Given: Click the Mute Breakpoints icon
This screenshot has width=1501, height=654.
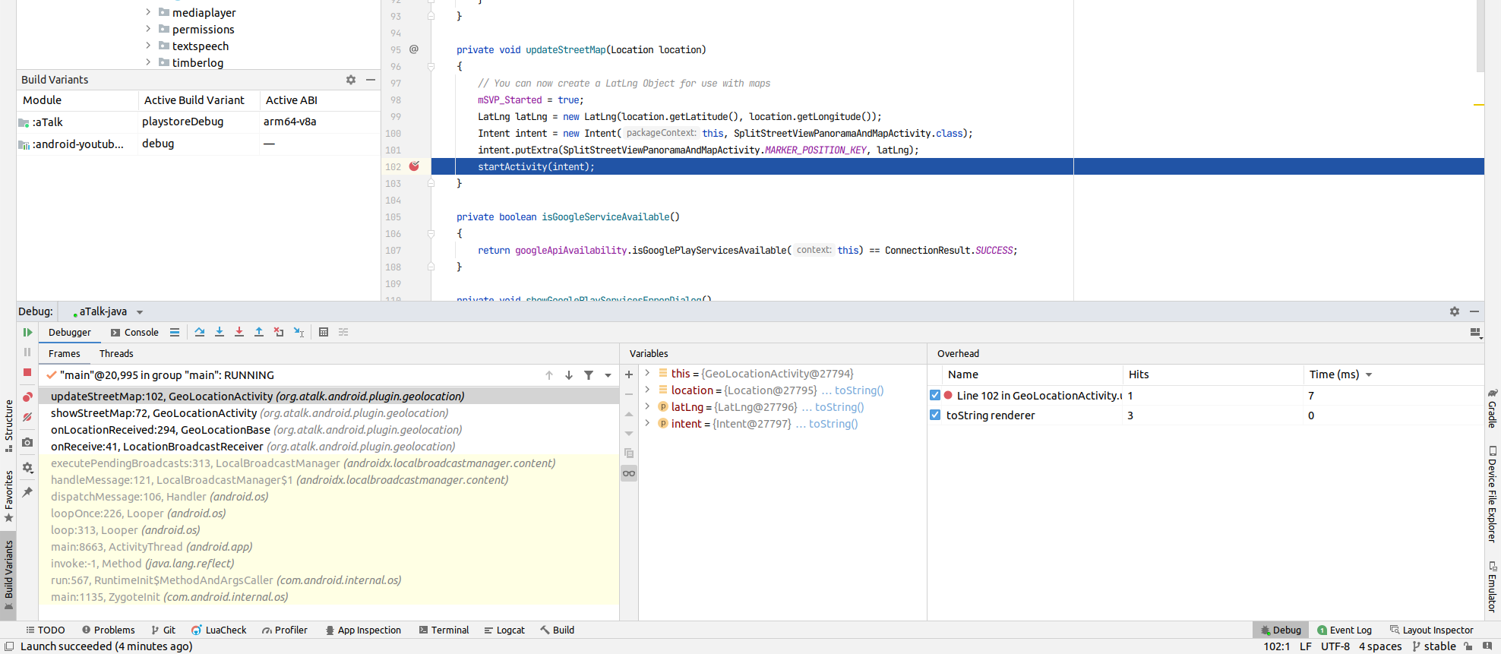Looking at the screenshot, I should click(27, 417).
